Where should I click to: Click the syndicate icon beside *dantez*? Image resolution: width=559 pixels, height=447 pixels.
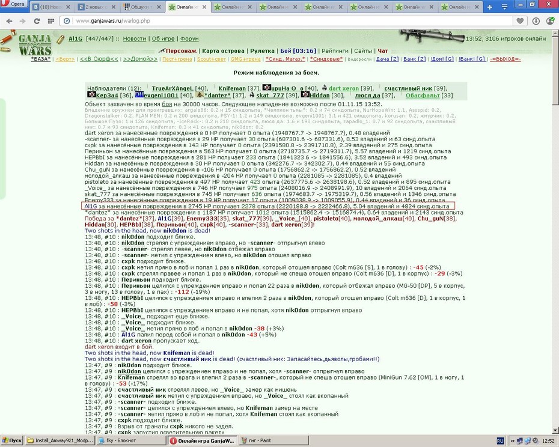[x=200, y=94]
